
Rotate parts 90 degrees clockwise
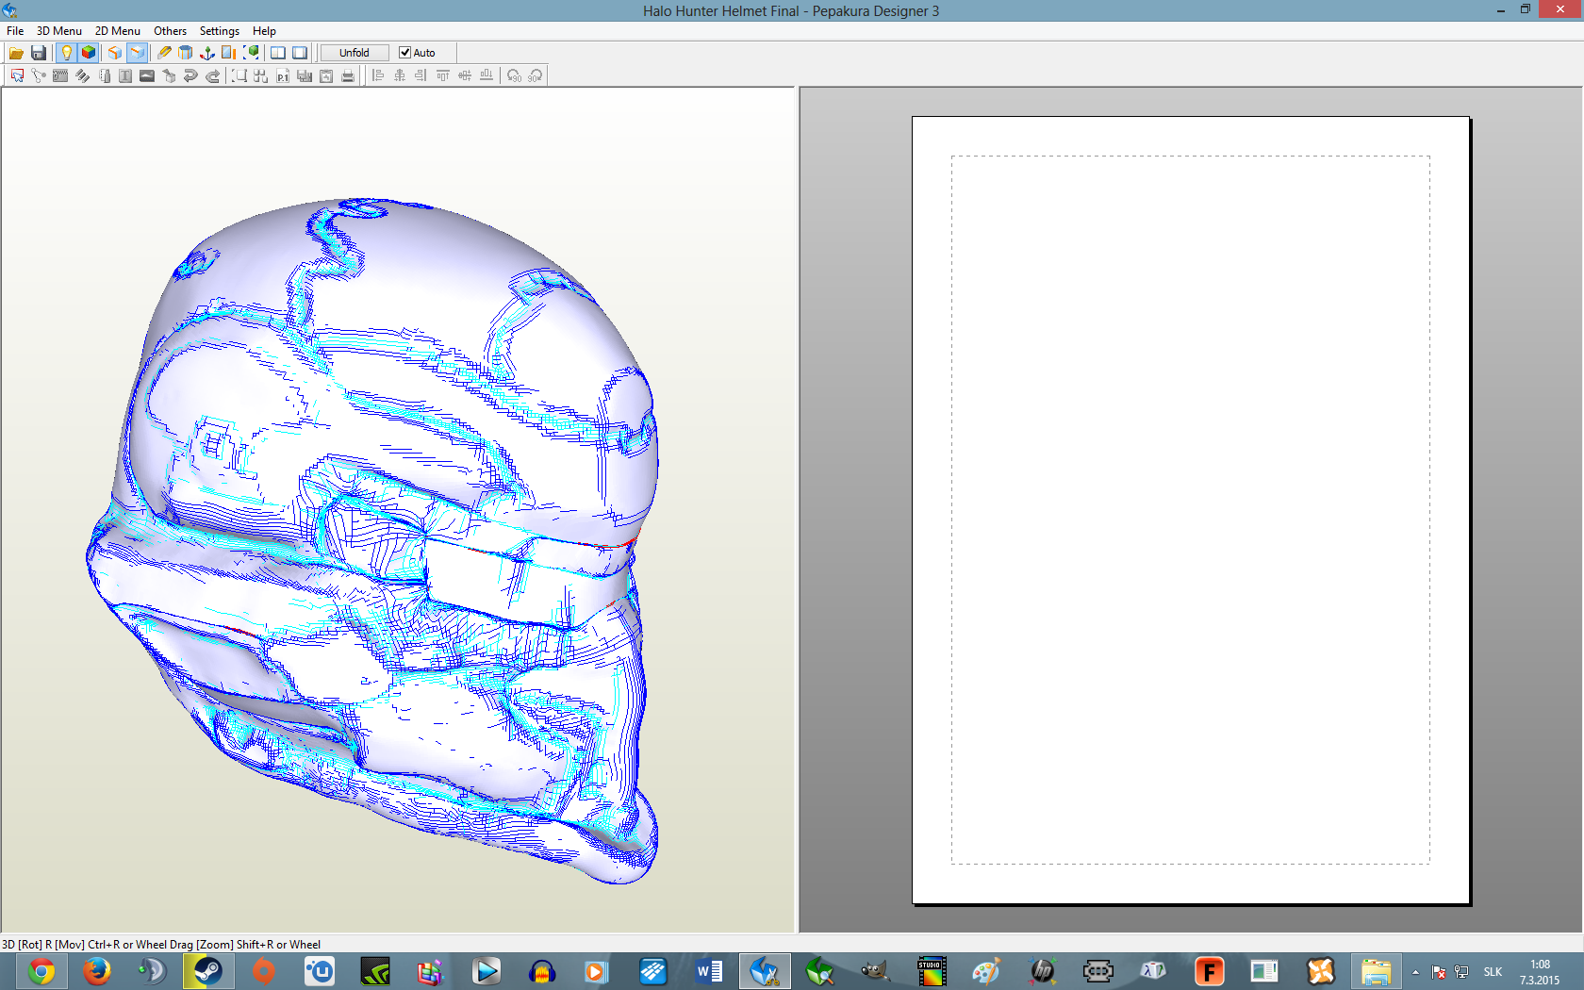click(536, 76)
